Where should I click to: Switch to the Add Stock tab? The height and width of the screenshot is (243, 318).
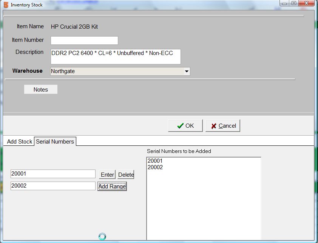tap(20, 141)
